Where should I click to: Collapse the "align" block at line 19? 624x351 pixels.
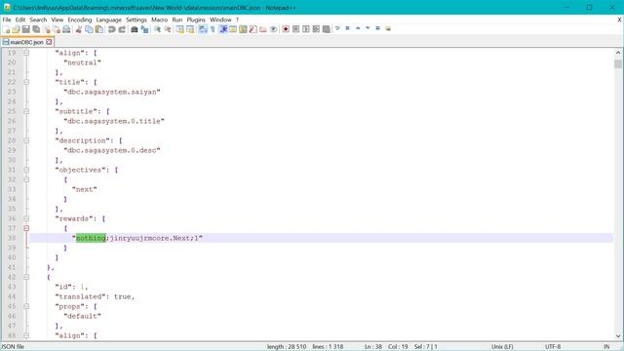coord(26,53)
